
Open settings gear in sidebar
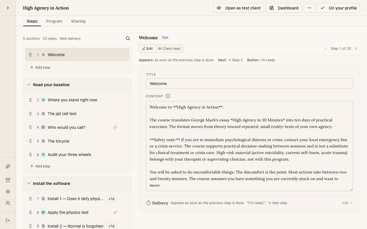click(x=8, y=192)
